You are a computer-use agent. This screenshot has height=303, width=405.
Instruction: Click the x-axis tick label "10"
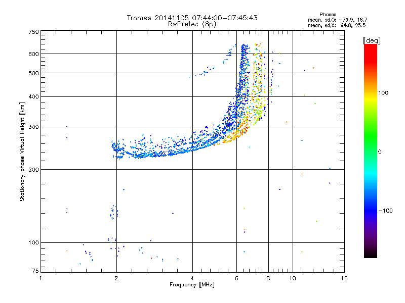click(x=293, y=278)
